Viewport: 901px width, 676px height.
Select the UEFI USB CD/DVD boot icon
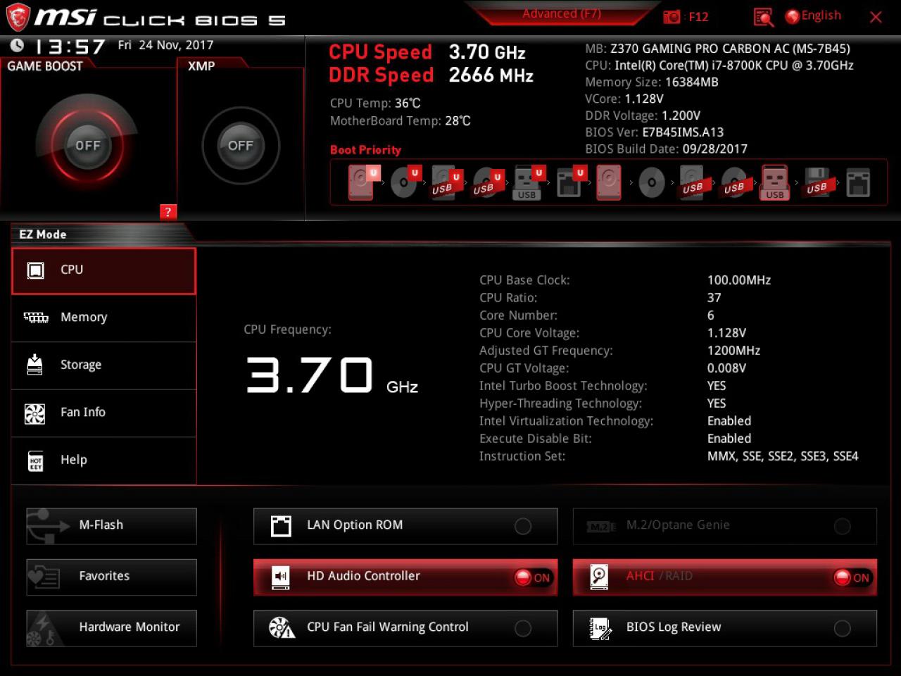click(487, 182)
